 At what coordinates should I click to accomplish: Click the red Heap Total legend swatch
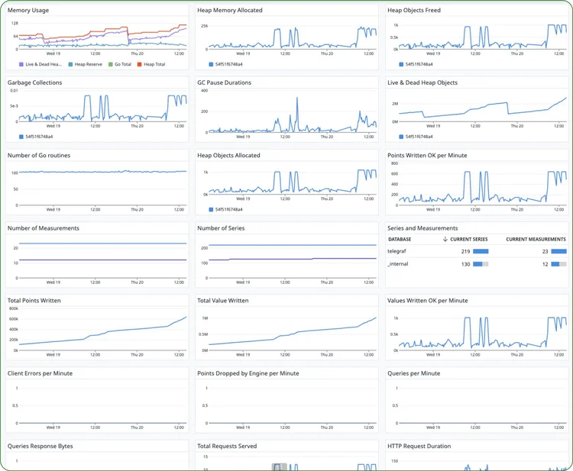[x=139, y=64]
